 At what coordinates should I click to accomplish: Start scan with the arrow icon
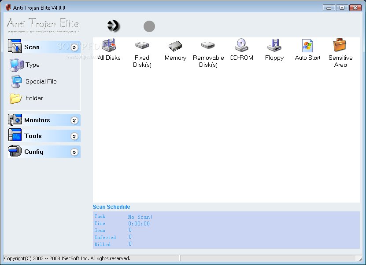(114, 25)
